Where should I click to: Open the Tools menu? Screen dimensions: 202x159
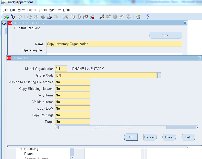43,10
